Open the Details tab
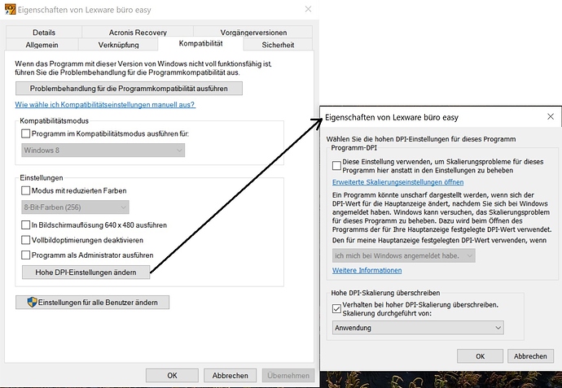This screenshot has width=562, height=388. click(x=44, y=33)
